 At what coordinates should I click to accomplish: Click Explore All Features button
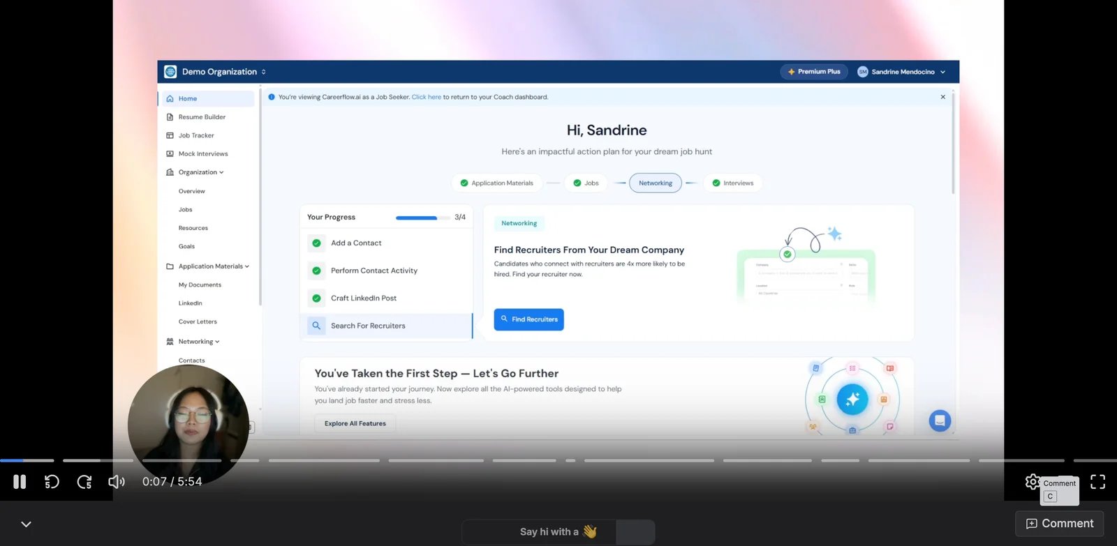tap(355, 423)
